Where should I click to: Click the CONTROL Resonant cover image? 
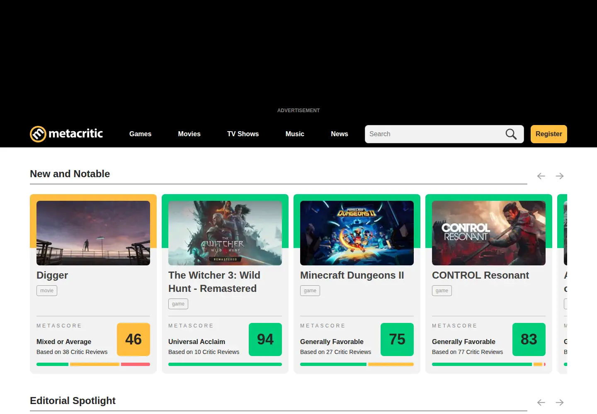[x=489, y=233]
